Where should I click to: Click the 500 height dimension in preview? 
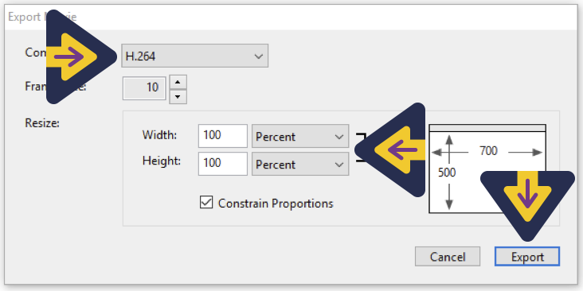pyautogui.click(x=447, y=173)
